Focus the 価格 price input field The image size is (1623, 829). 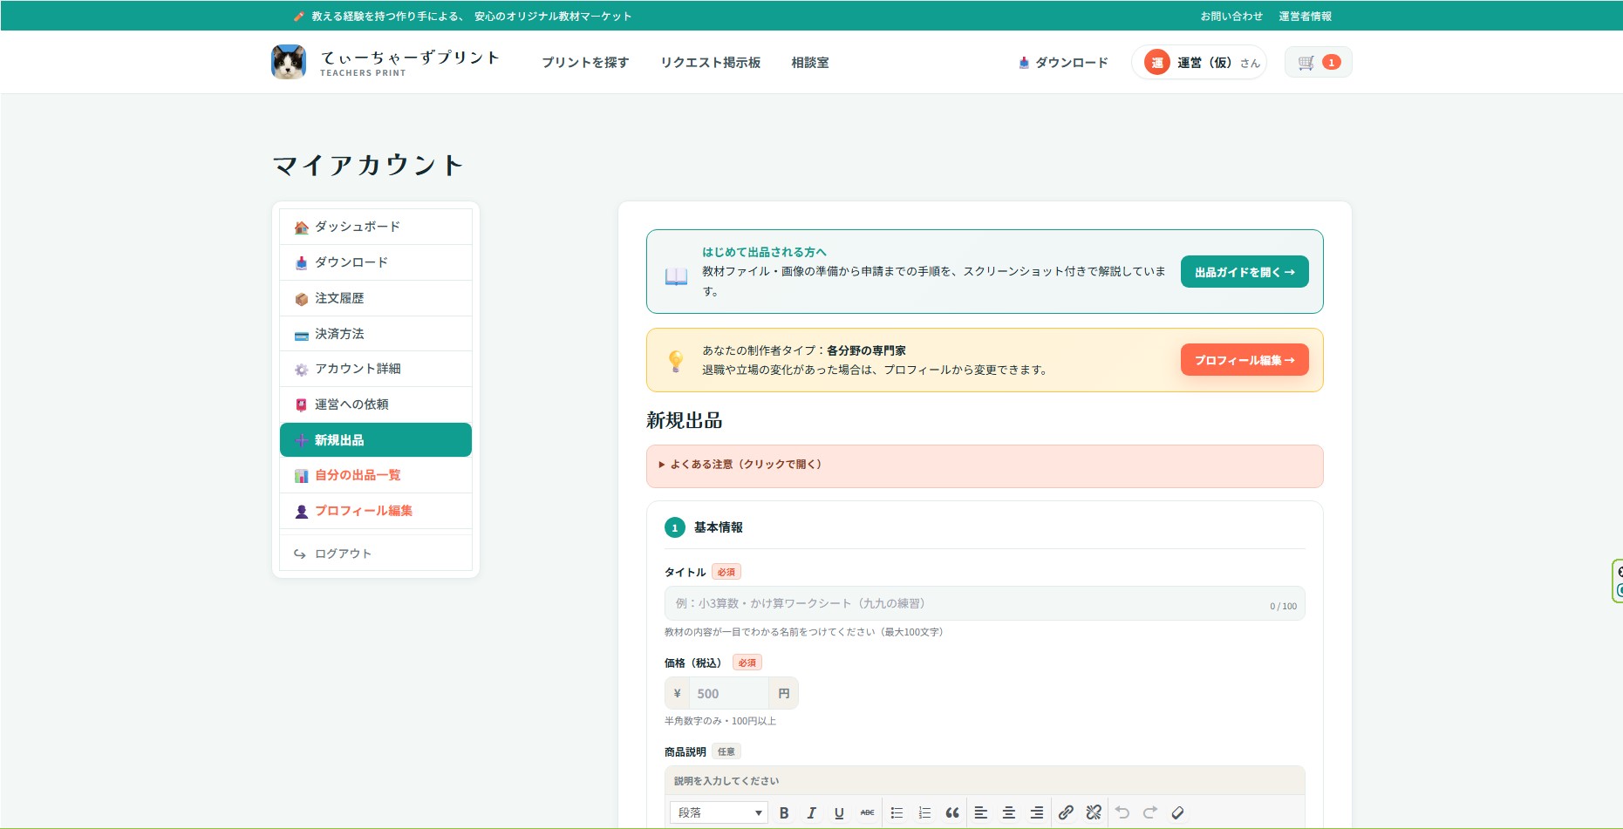click(729, 694)
